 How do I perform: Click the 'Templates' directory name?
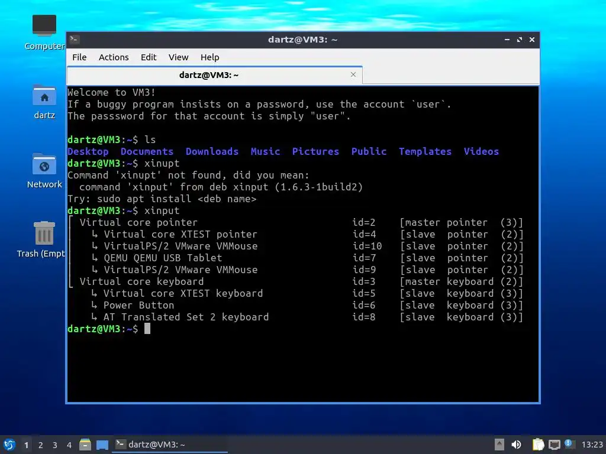point(425,151)
